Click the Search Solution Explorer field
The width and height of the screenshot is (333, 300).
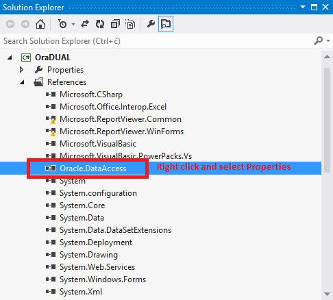click(156, 41)
